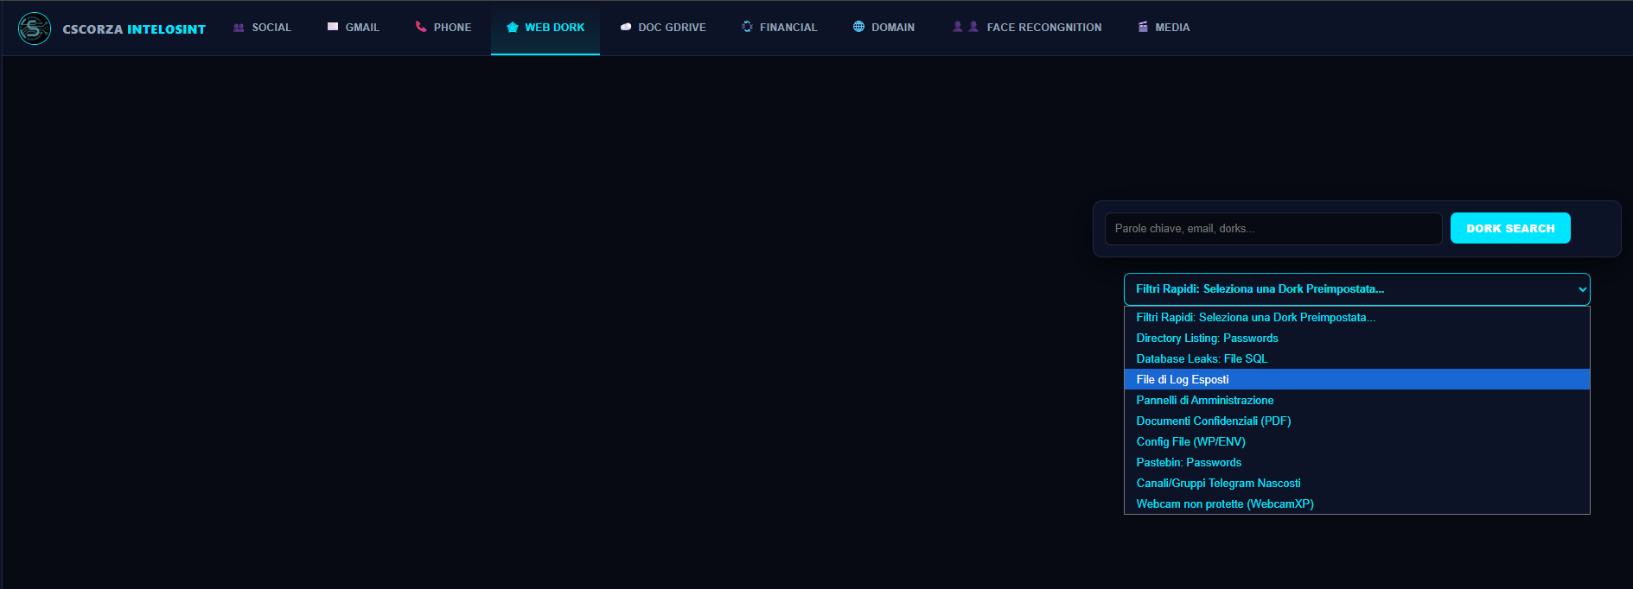Pick Config File (WP/ENV) option
The height and width of the screenshot is (589, 1633).
1356,442
